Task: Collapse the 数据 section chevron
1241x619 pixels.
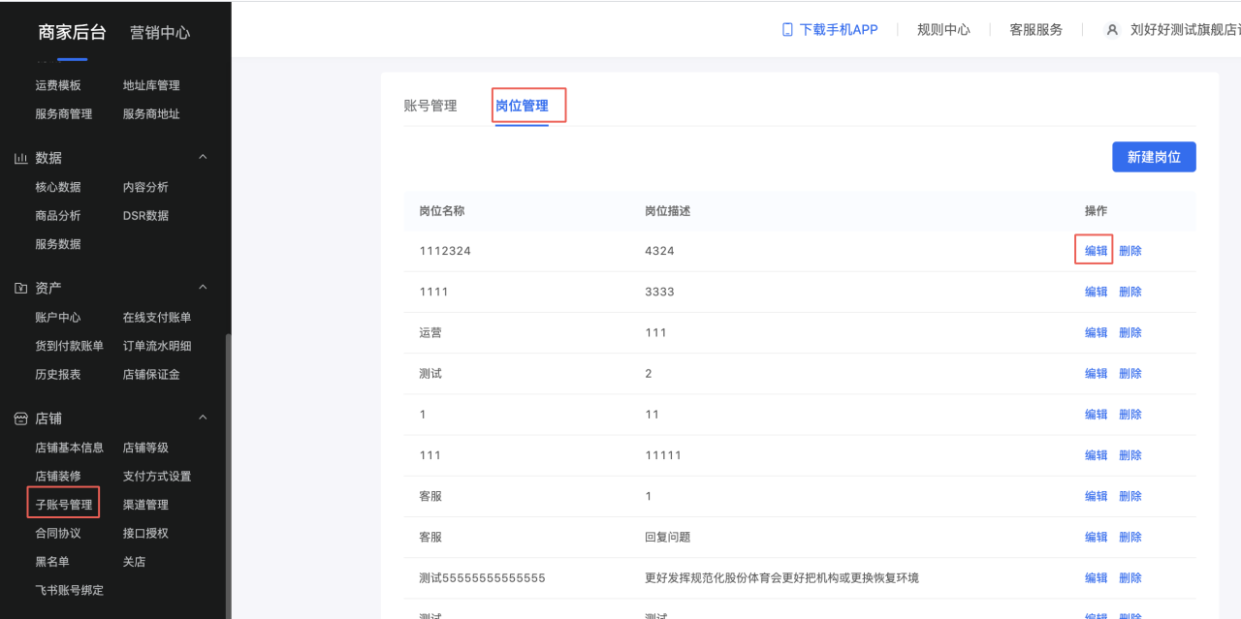Action: coord(203,157)
